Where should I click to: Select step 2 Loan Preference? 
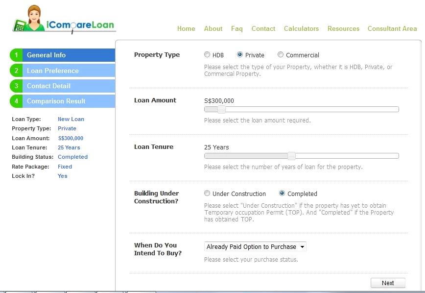62,71
